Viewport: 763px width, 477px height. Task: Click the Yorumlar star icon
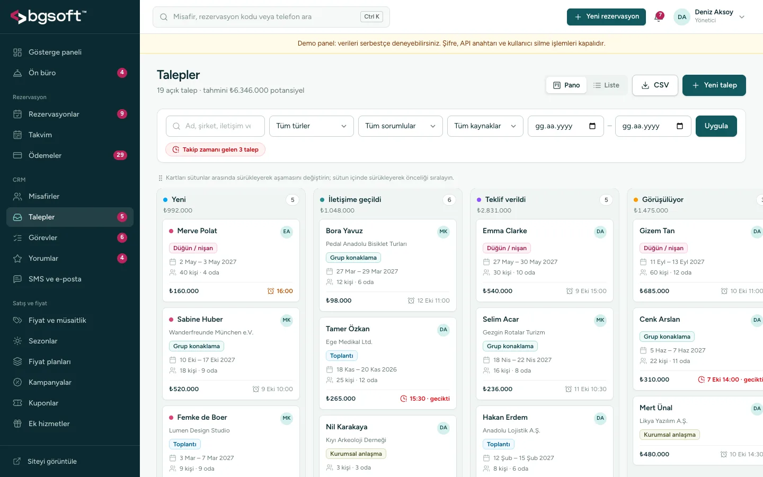pos(17,258)
